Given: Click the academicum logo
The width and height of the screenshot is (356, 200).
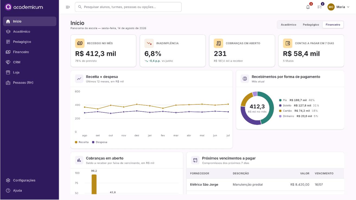Looking at the screenshot, I should (x=24, y=7).
